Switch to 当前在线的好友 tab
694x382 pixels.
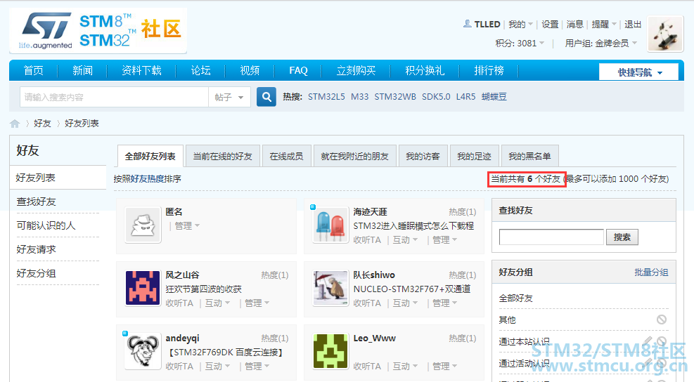click(x=223, y=156)
